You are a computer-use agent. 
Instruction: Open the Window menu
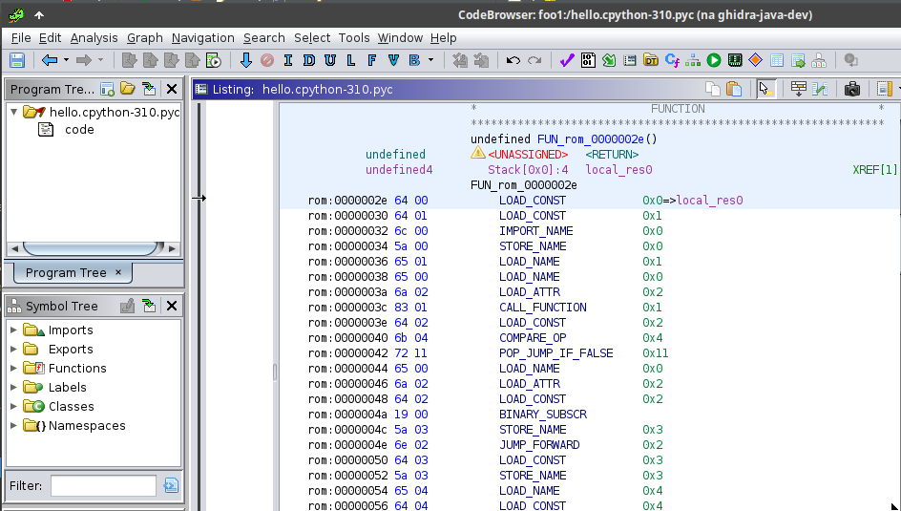tap(400, 38)
